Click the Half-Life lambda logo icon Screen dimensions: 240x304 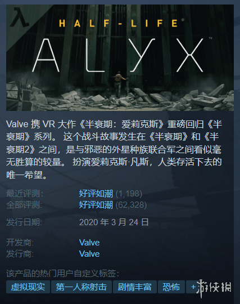20,17
